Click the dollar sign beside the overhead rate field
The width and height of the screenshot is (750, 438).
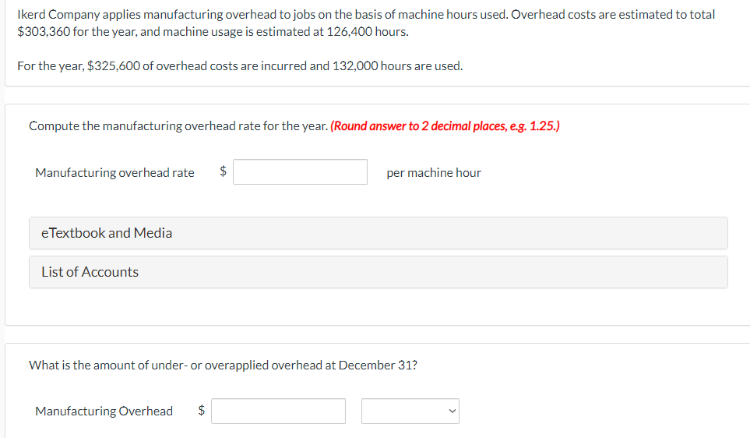pyautogui.click(x=223, y=172)
